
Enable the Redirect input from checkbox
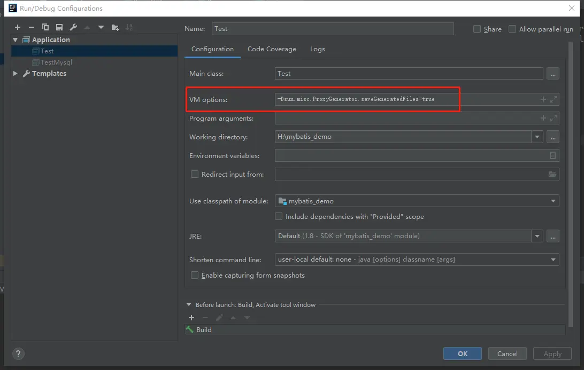click(195, 174)
